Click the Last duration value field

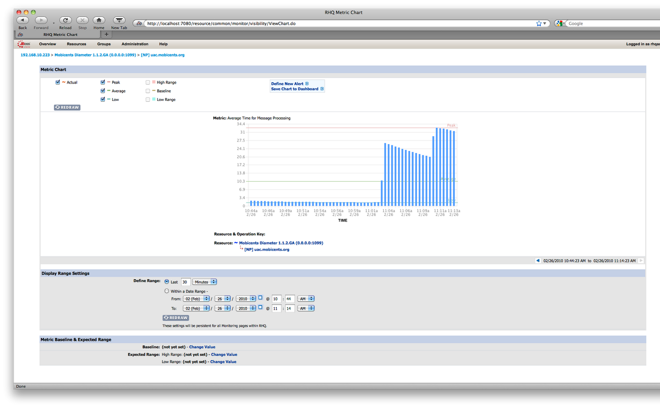186,282
